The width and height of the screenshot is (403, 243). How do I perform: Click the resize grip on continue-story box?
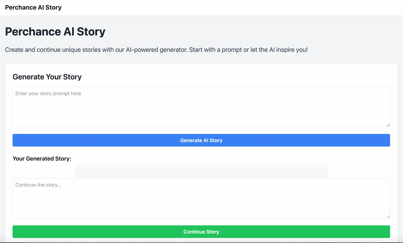pyautogui.click(x=388, y=216)
